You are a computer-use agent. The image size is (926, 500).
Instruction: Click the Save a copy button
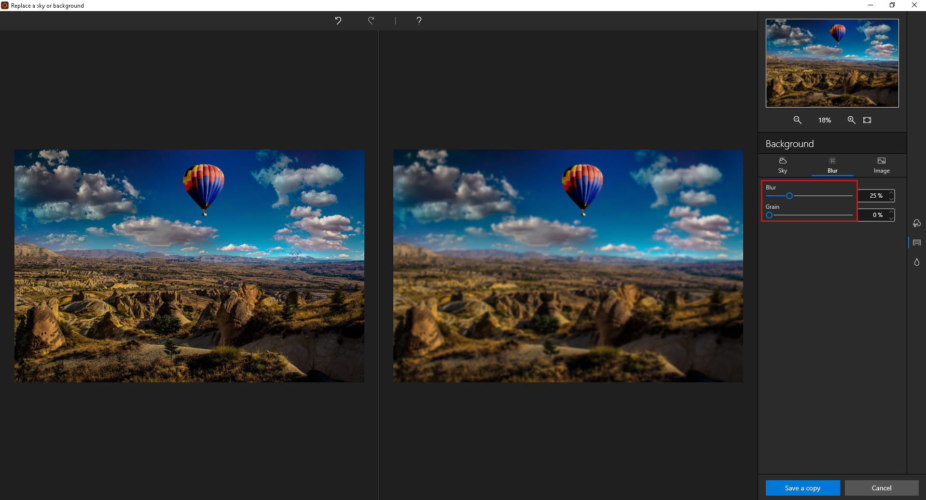[802, 488]
